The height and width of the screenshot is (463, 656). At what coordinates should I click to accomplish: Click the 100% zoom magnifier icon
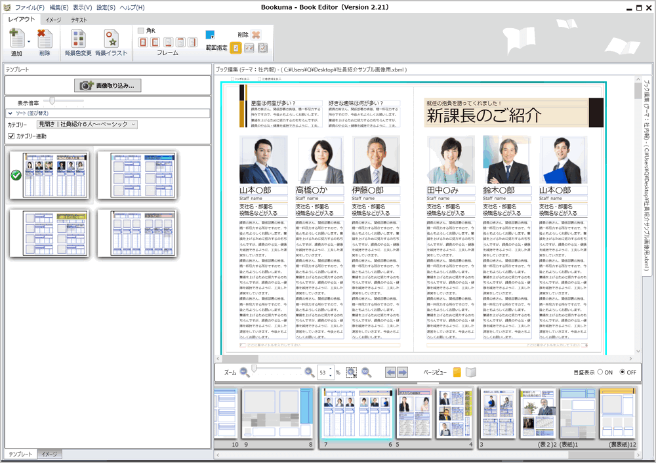click(x=366, y=372)
